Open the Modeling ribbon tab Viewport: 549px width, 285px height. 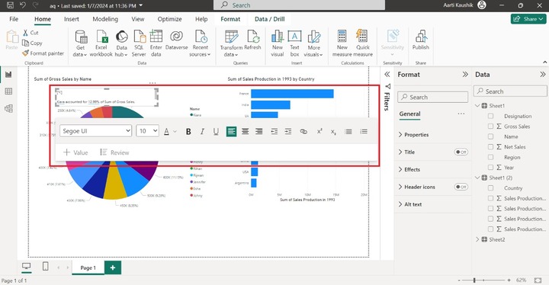[x=105, y=19]
